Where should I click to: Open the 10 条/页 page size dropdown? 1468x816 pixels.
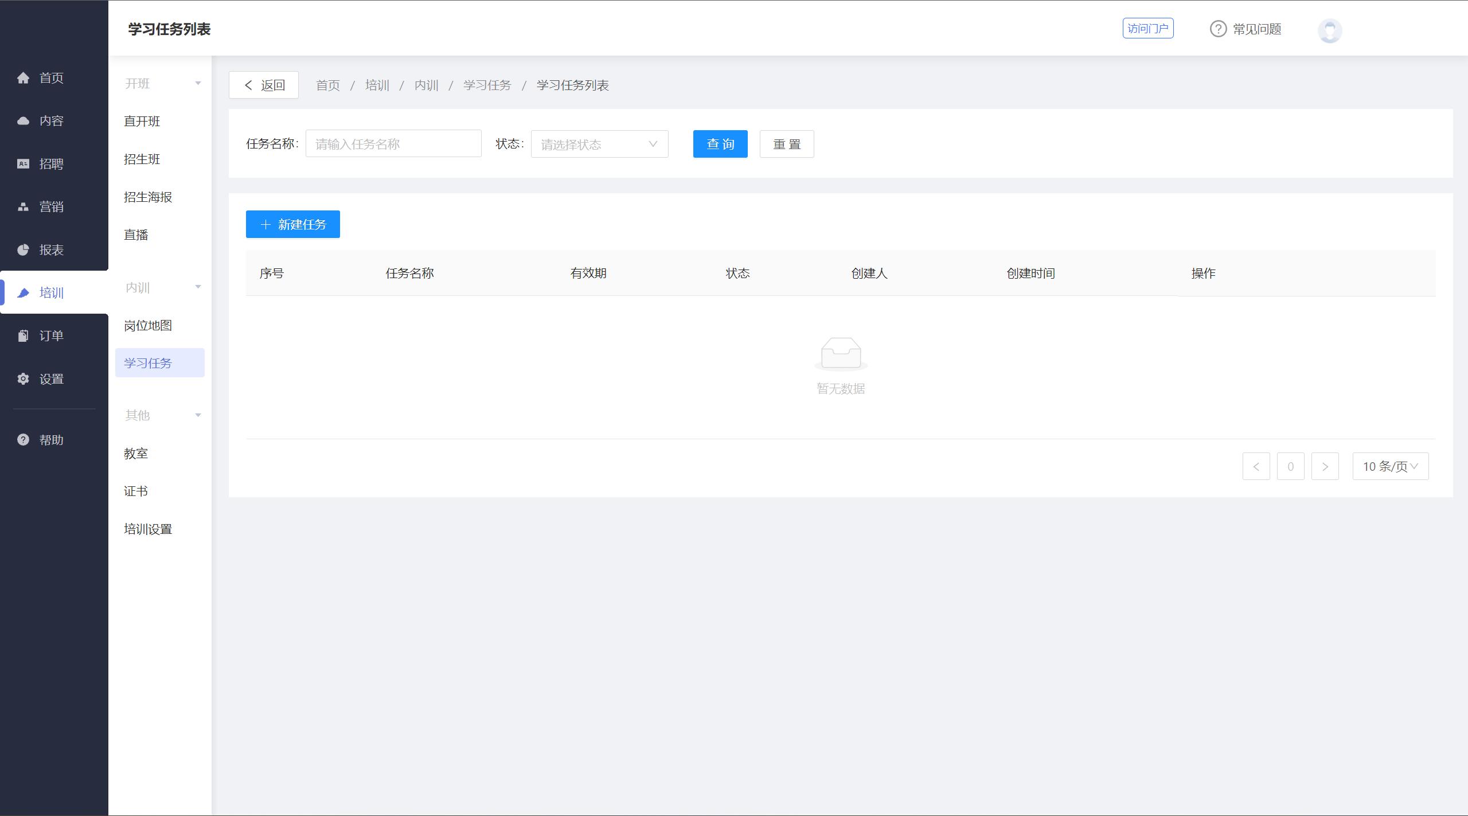pos(1390,467)
